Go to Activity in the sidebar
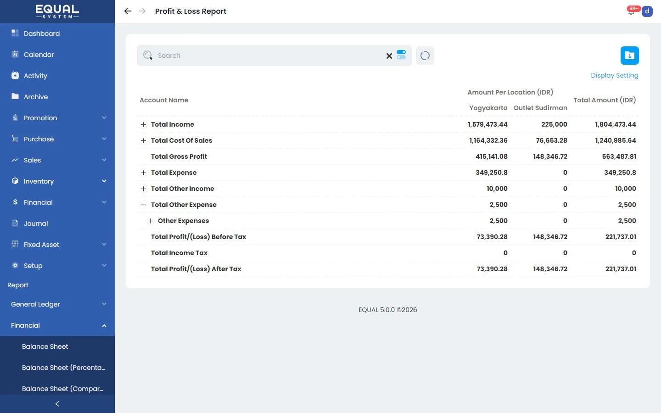661x413 pixels. point(57,76)
